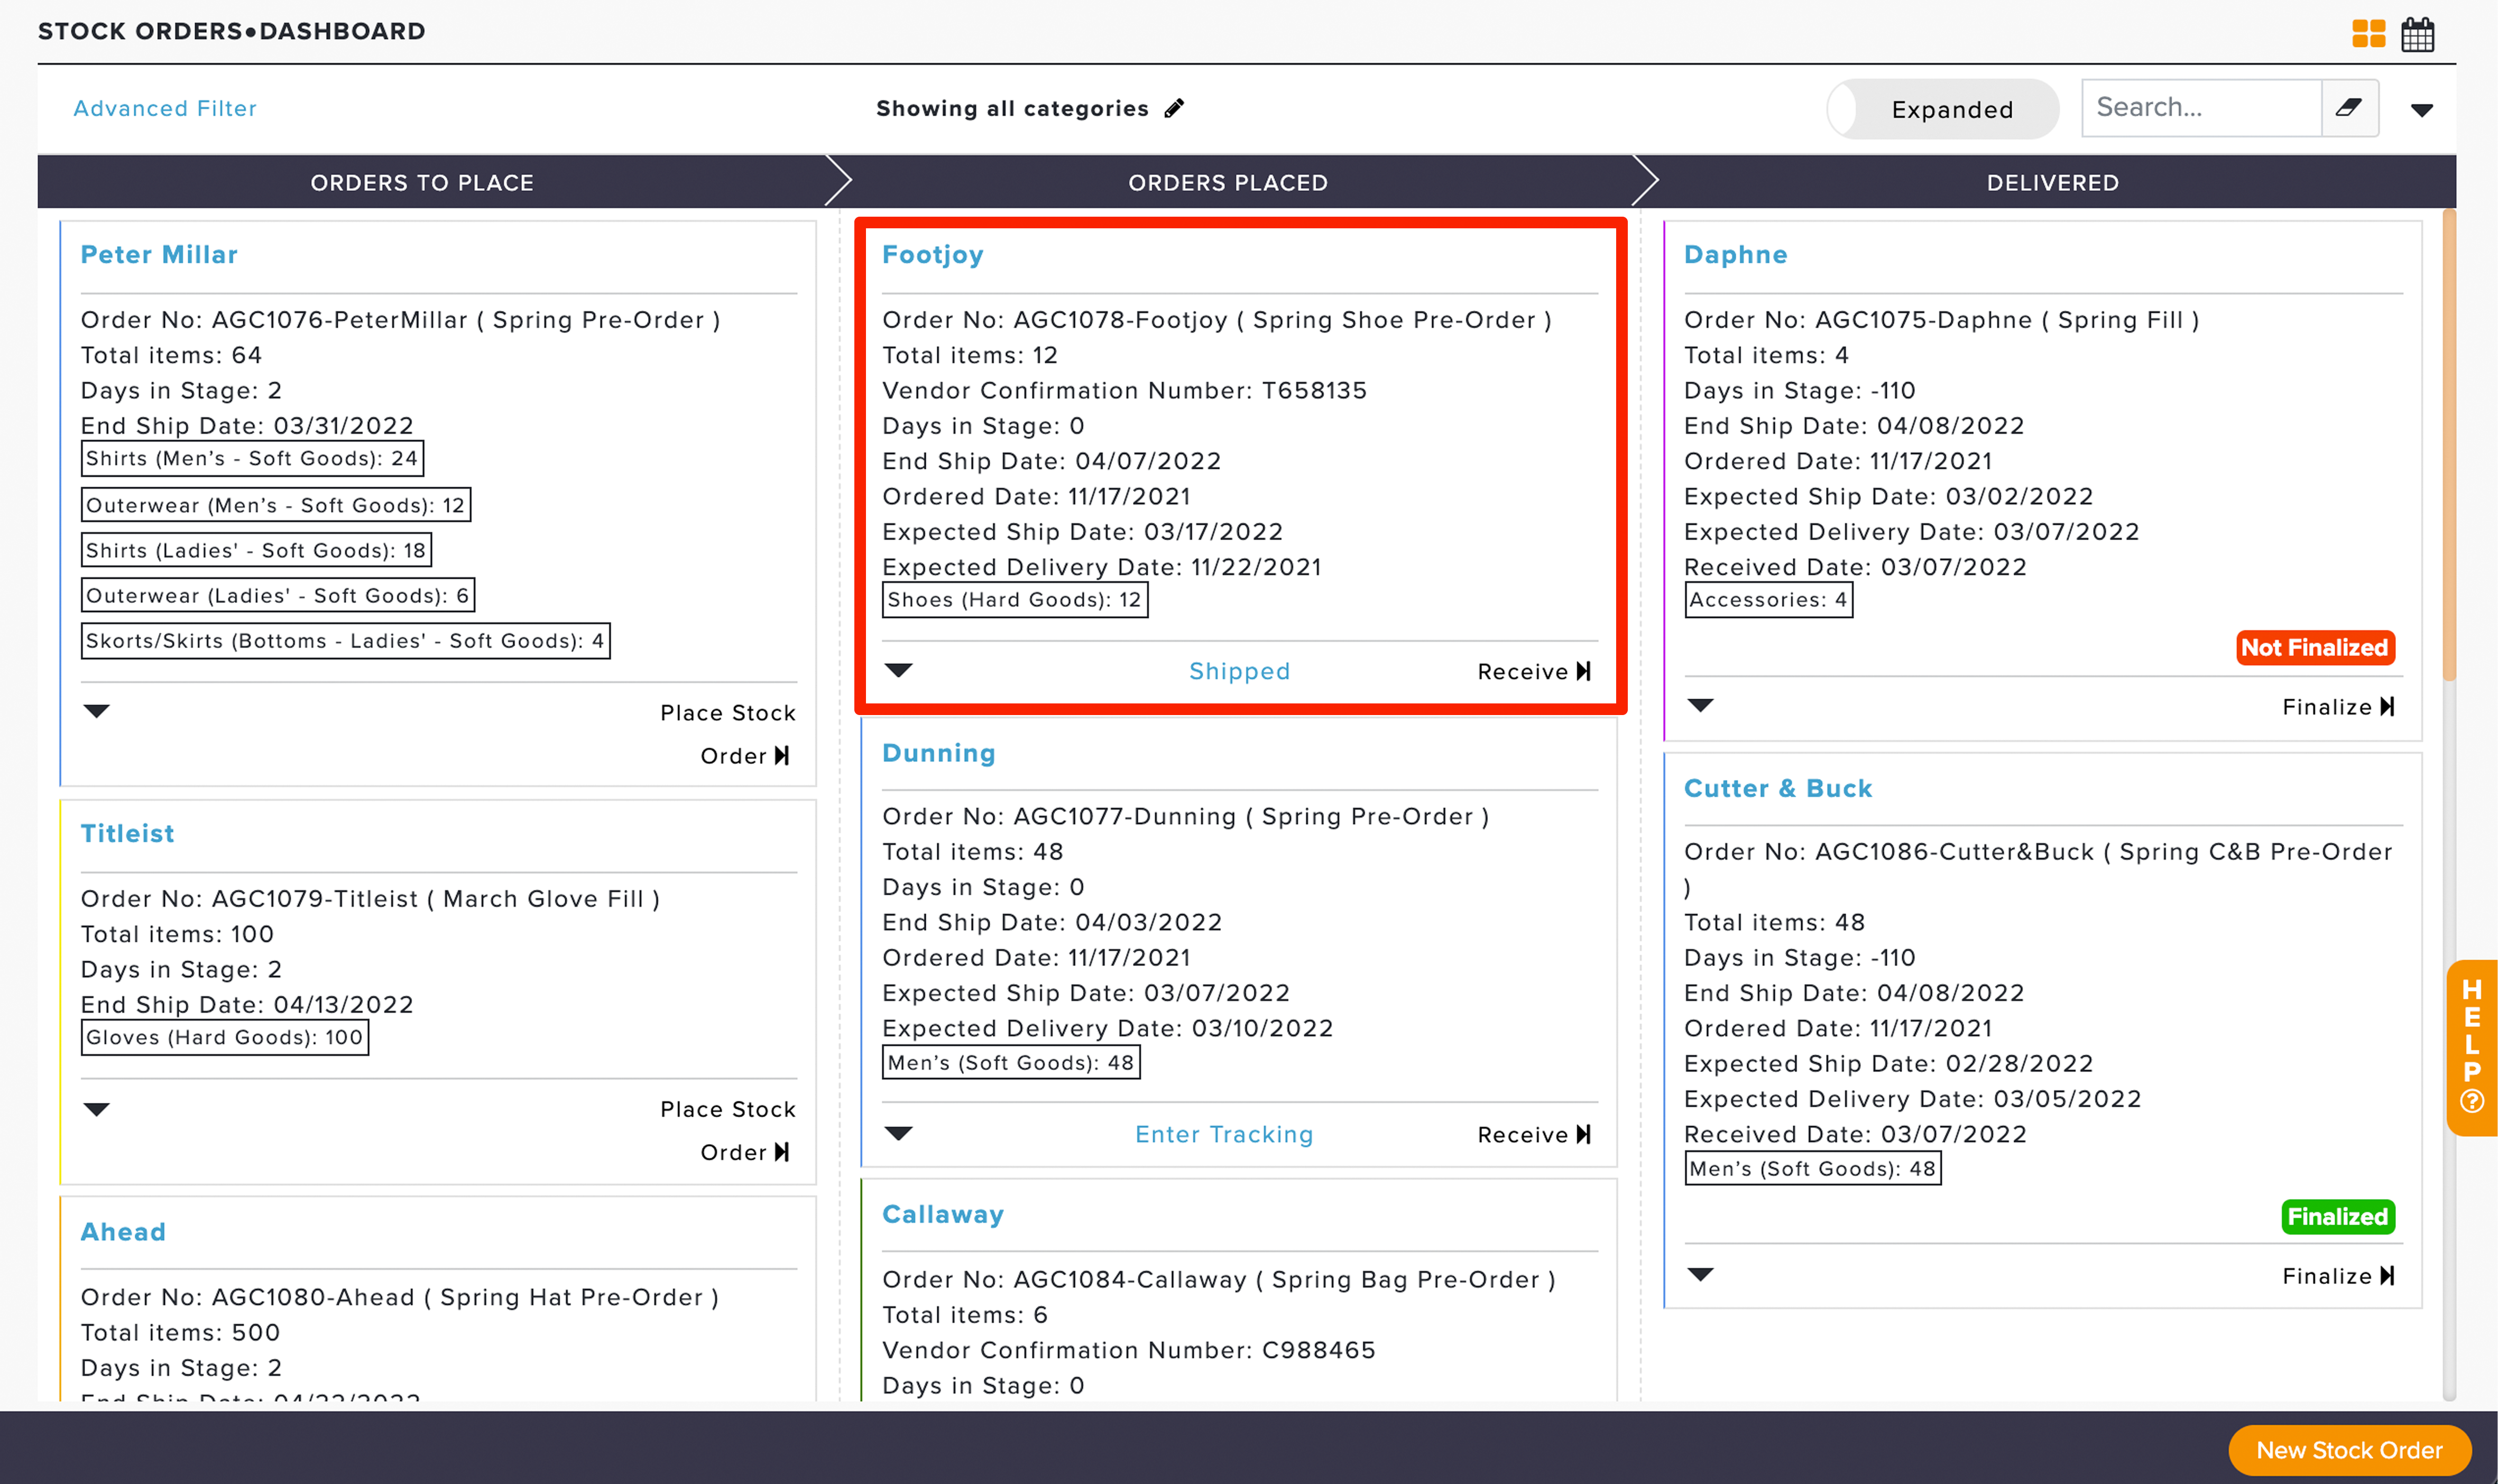Open the Ahead order title
This screenshot has width=2498, height=1484.
(123, 1231)
